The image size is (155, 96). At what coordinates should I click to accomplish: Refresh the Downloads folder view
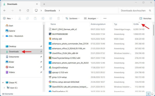click(x=28, y=11)
